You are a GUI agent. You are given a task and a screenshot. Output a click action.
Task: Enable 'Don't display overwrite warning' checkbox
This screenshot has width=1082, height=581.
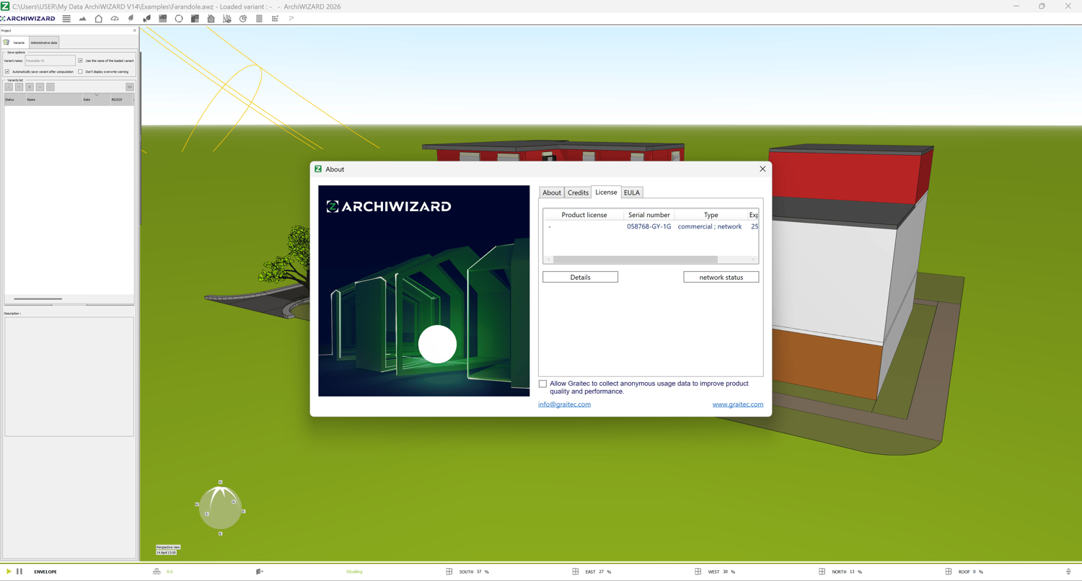[x=80, y=71]
